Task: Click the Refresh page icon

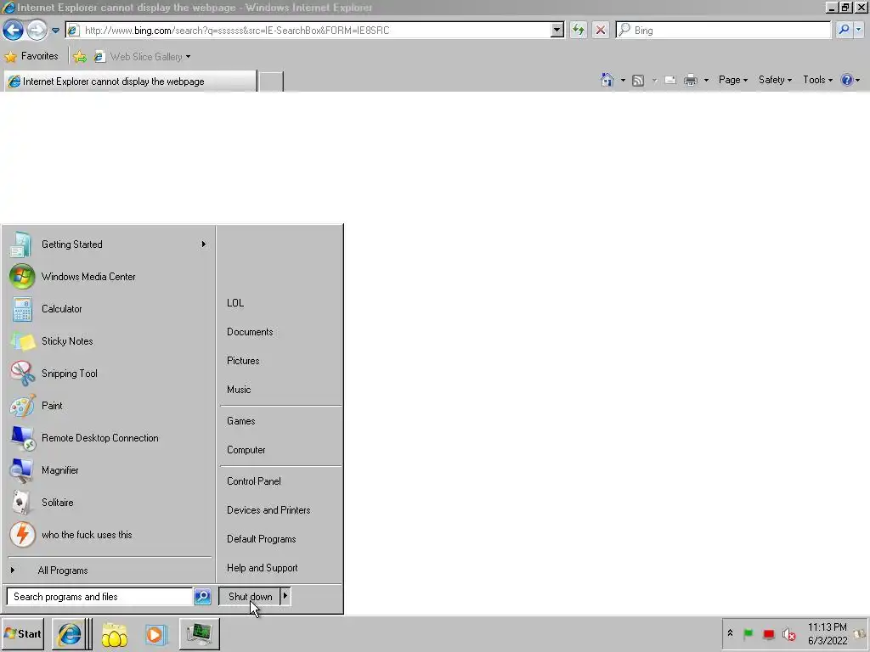Action: (578, 30)
